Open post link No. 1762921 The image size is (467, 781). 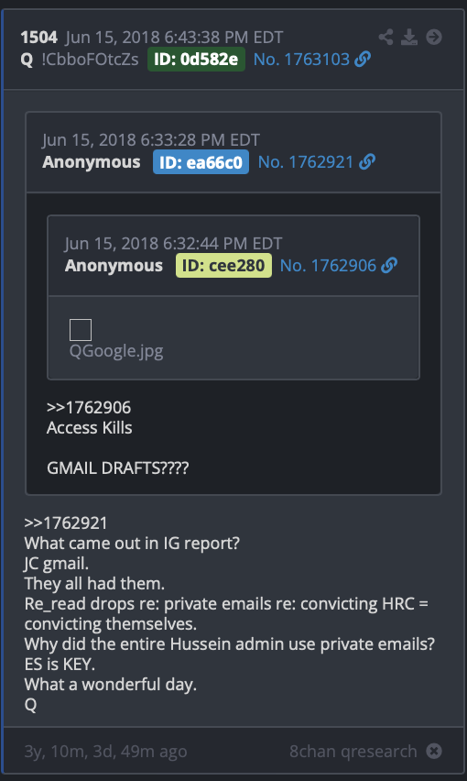tap(306, 162)
